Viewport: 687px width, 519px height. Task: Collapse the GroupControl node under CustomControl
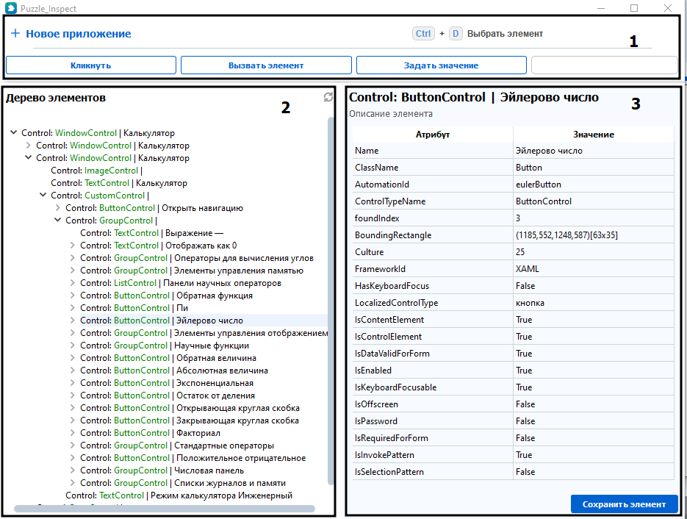pos(58,220)
